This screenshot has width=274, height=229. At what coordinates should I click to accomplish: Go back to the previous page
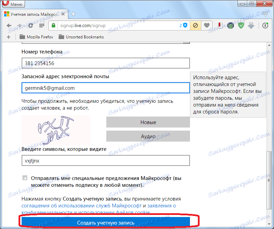pos(9,25)
